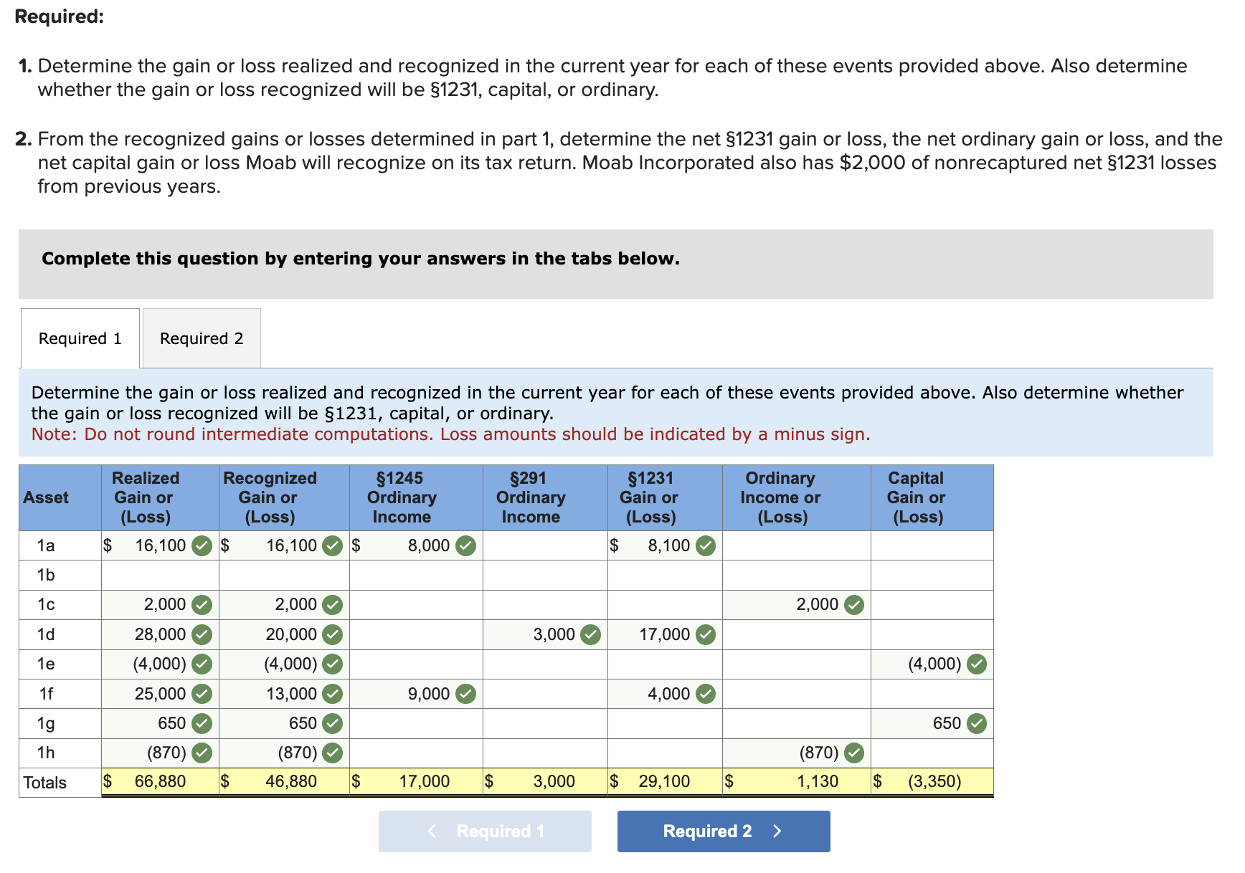Click the Totals §1231 value 29,100
Screen dimensions: 1245x873
coord(664,781)
